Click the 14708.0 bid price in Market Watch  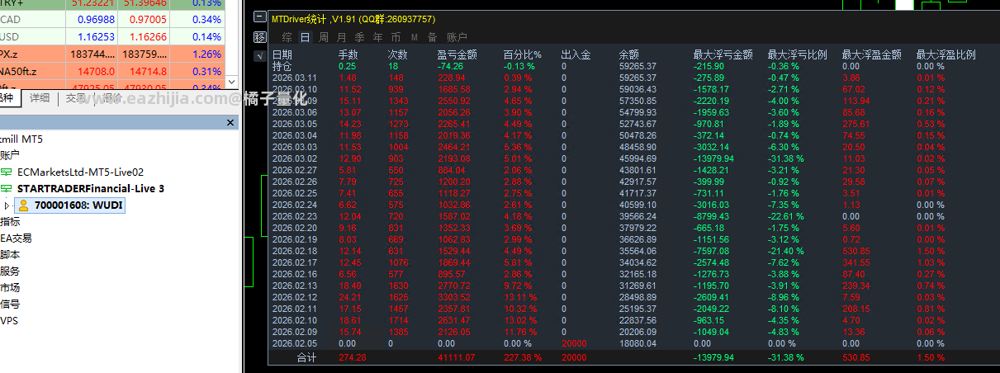(97, 72)
